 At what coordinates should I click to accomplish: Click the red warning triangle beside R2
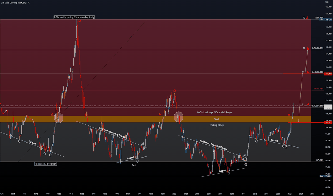point(308,48)
